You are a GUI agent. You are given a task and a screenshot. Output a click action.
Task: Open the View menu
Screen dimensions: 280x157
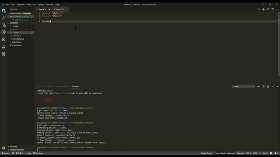(x=29, y=5)
